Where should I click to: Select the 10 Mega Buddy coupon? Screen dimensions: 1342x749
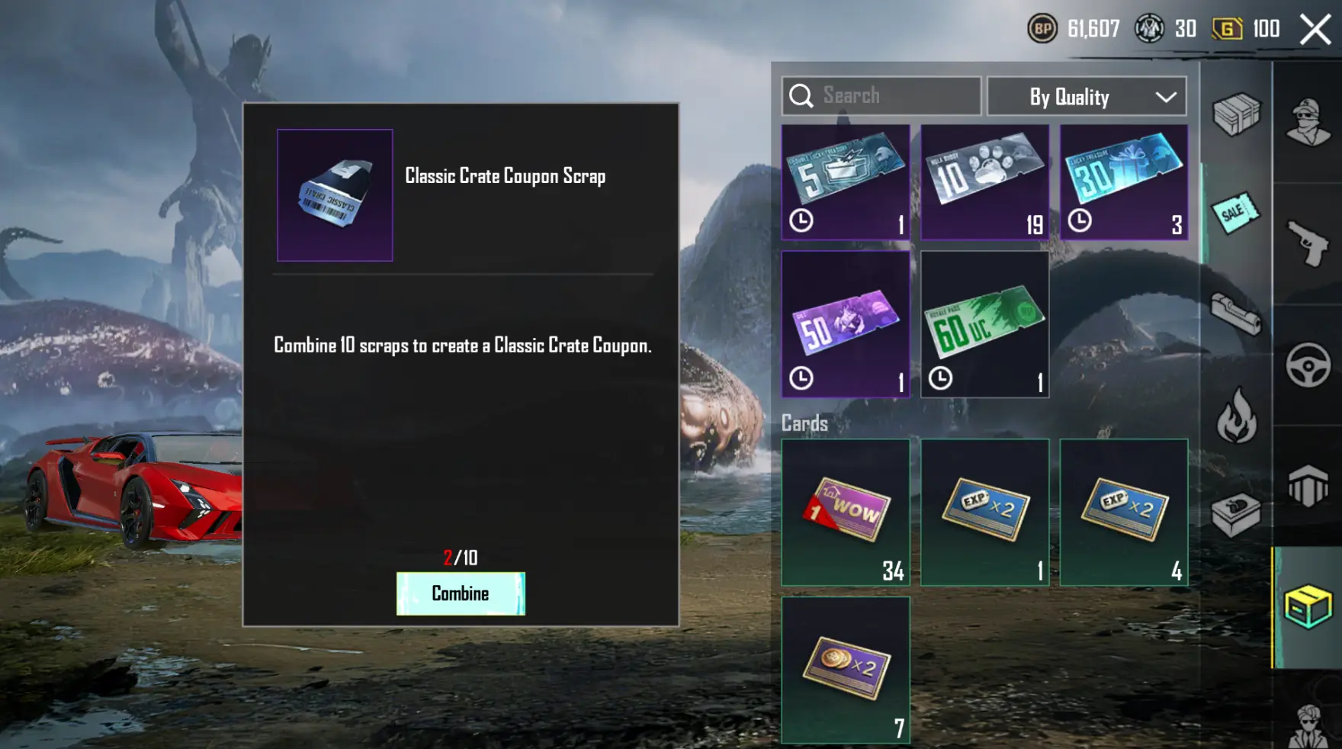click(984, 182)
